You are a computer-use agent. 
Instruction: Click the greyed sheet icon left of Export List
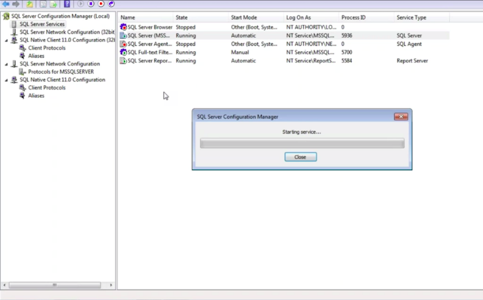coord(43,4)
